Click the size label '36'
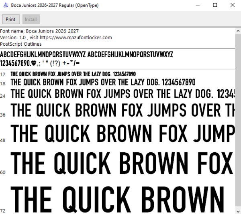Viewport: 241px width, 214px height. (x=3, y=115)
